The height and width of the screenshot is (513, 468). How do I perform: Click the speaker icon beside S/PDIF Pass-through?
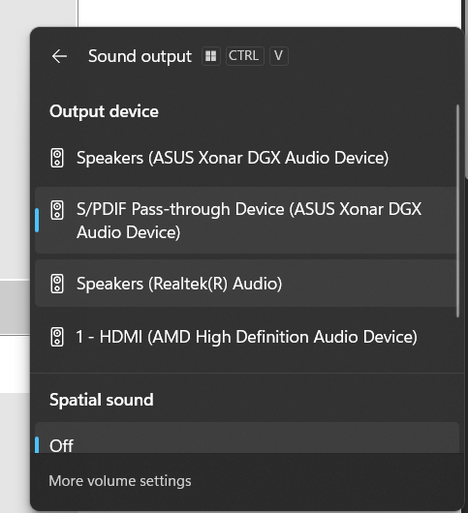point(57,210)
